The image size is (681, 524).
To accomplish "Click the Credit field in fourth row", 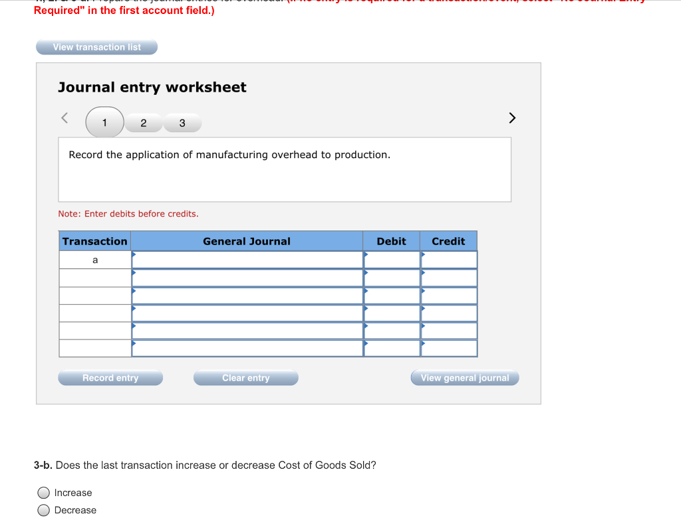I will 449,313.
